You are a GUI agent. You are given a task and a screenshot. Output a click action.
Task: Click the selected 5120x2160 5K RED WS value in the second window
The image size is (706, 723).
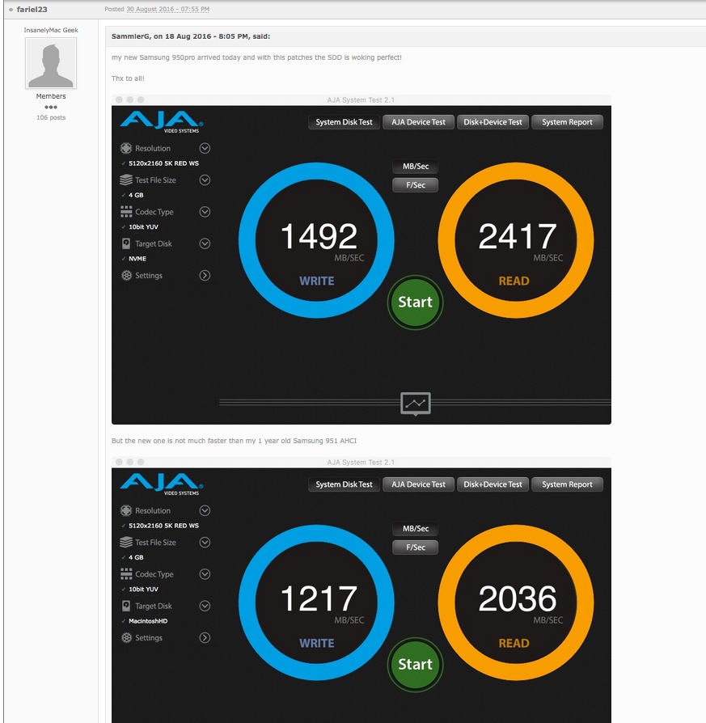click(163, 526)
